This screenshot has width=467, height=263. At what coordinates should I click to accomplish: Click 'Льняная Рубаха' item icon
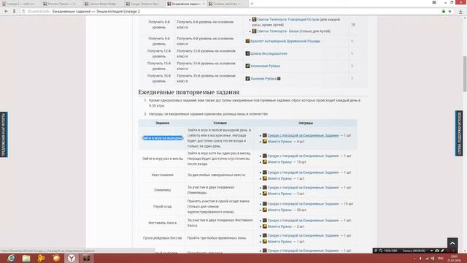tap(247, 78)
